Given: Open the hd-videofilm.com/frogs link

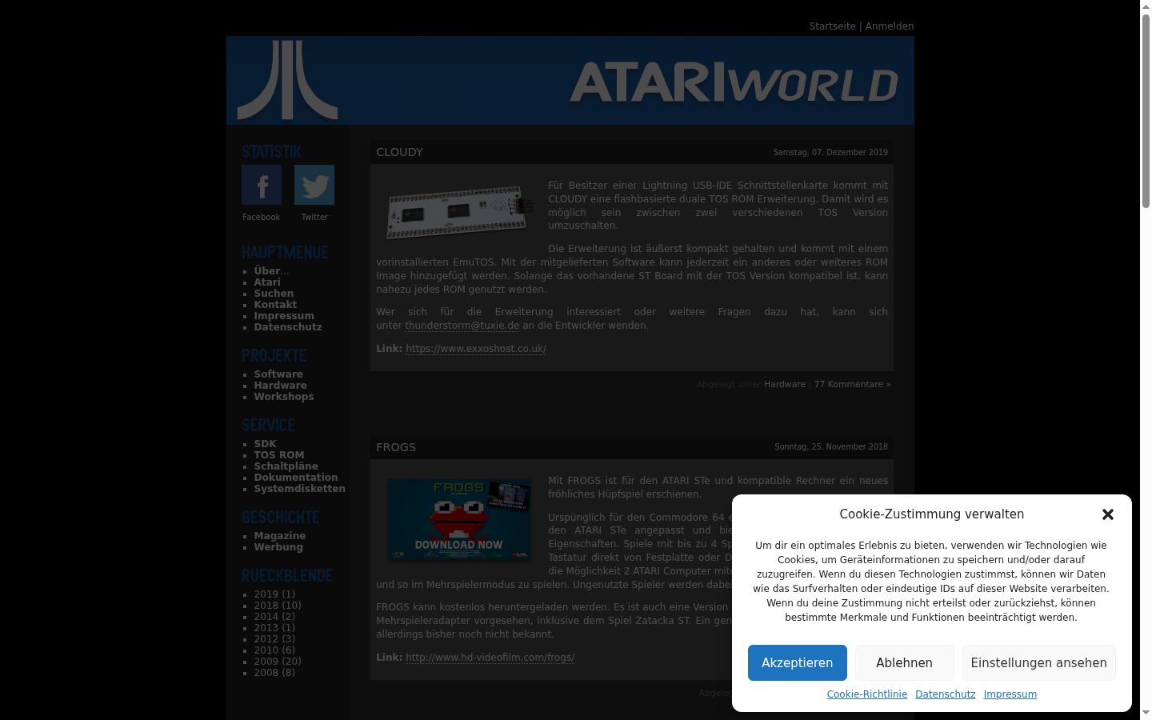Looking at the screenshot, I should pos(490,658).
